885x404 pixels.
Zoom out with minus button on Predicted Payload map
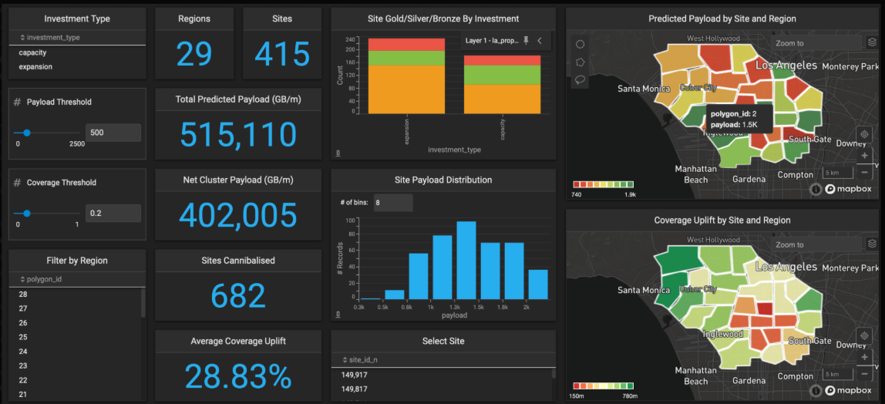pyautogui.click(x=864, y=171)
